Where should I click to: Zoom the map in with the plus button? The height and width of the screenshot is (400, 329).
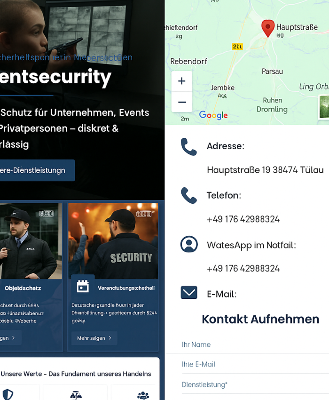coord(181,81)
